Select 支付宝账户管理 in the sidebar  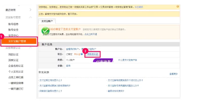pos(19,41)
